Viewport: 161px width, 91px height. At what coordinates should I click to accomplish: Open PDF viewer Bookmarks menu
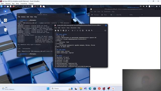[x=107, y=12]
